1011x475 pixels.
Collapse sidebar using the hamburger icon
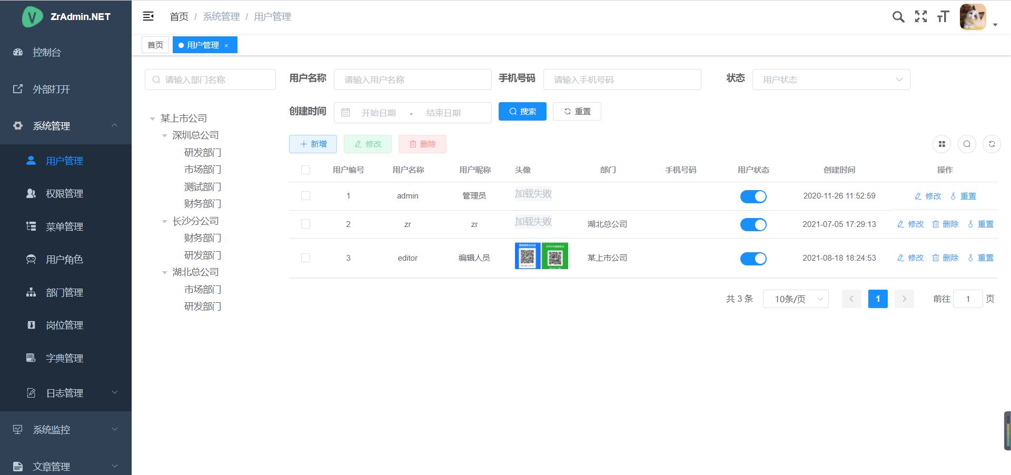(148, 16)
